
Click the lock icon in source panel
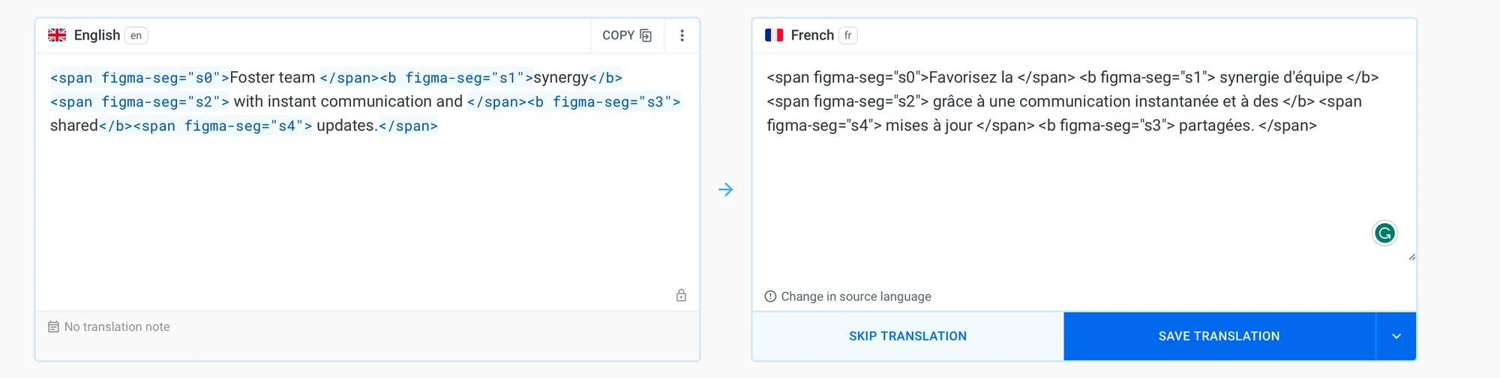[x=681, y=296]
